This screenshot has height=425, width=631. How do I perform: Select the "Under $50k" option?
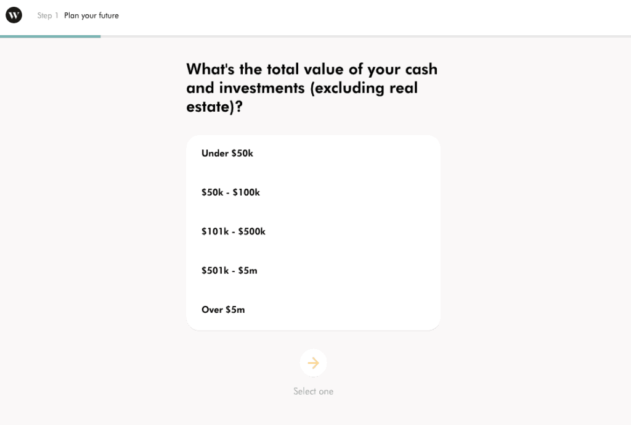click(227, 153)
